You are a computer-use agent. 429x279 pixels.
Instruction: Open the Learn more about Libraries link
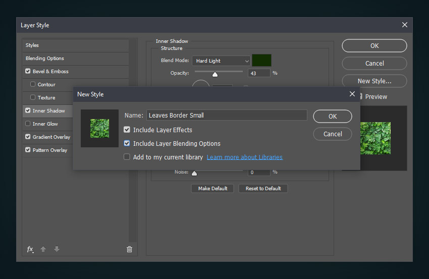245,157
